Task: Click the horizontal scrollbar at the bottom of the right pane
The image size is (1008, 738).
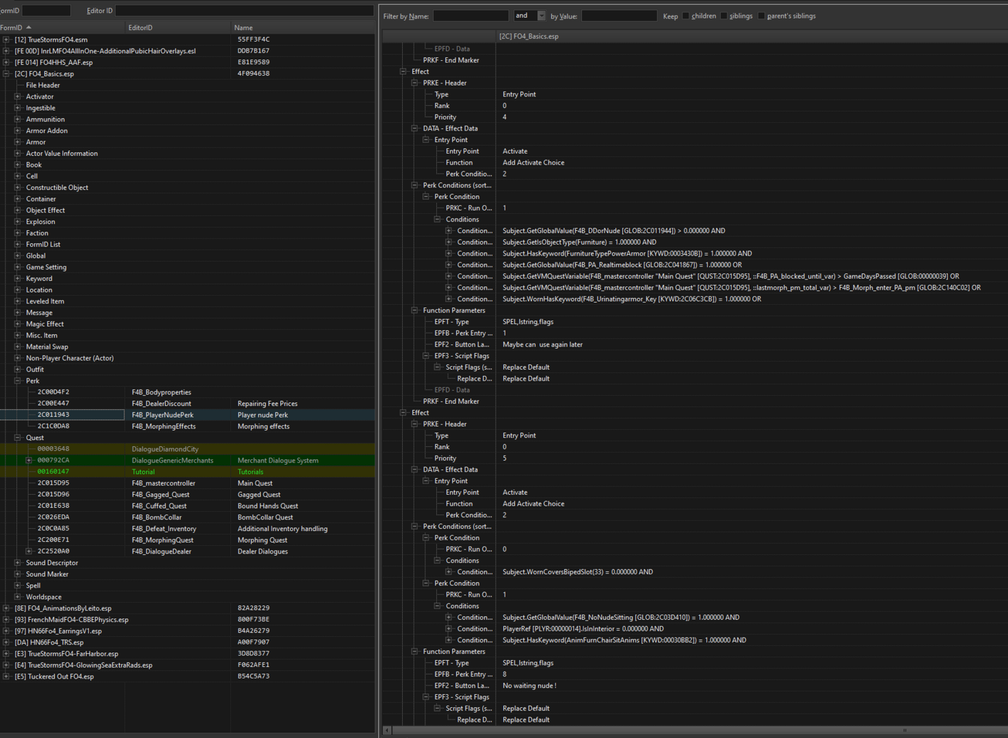Action: click(x=694, y=730)
